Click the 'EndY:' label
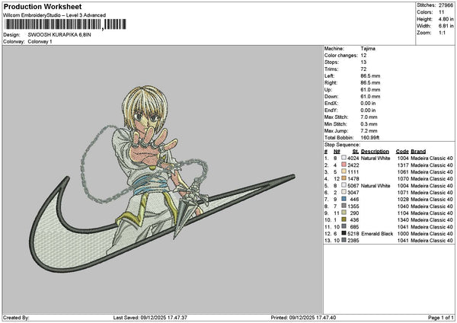Viewport: 457px width, 323px height. click(331, 110)
